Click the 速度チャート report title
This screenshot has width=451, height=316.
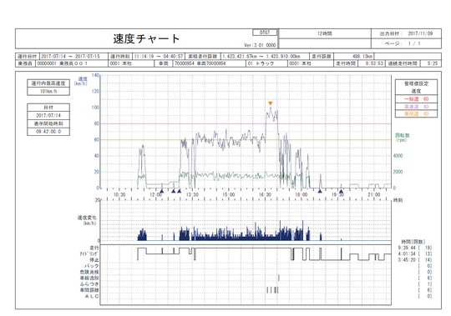pos(147,38)
